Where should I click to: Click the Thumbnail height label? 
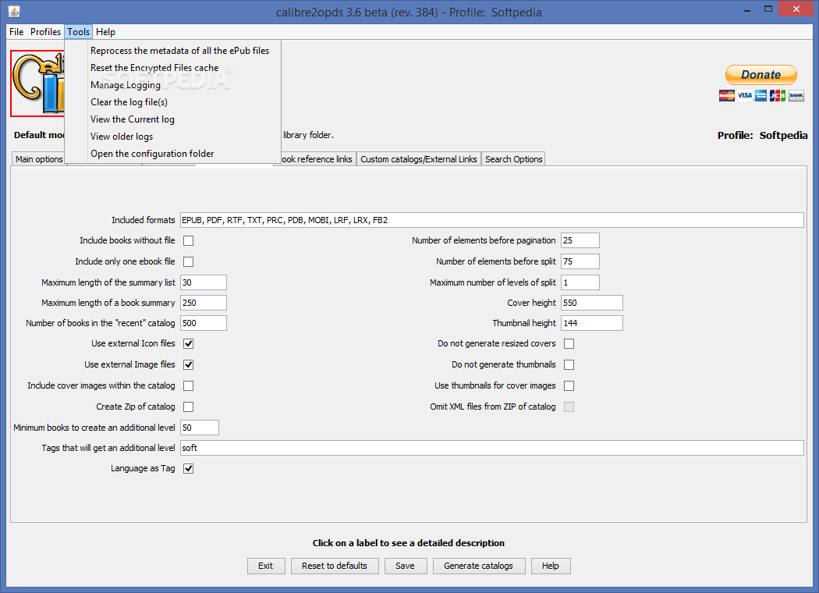coord(524,323)
